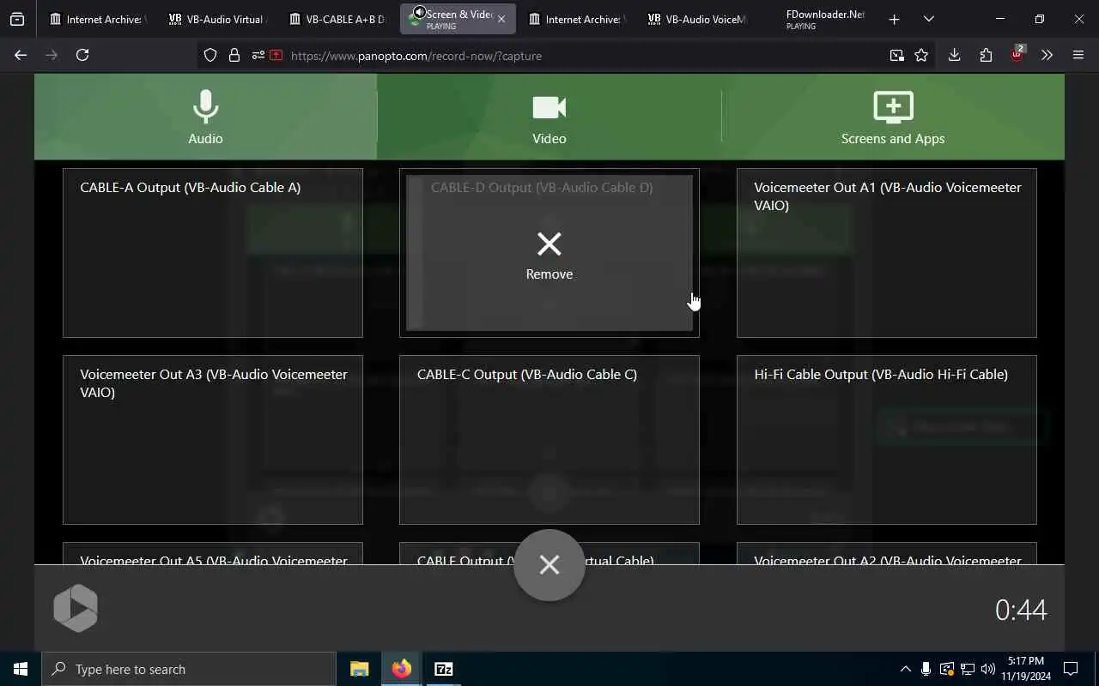Click the microphone tray icon
This screenshot has width=1099, height=686.
click(926, 669)
